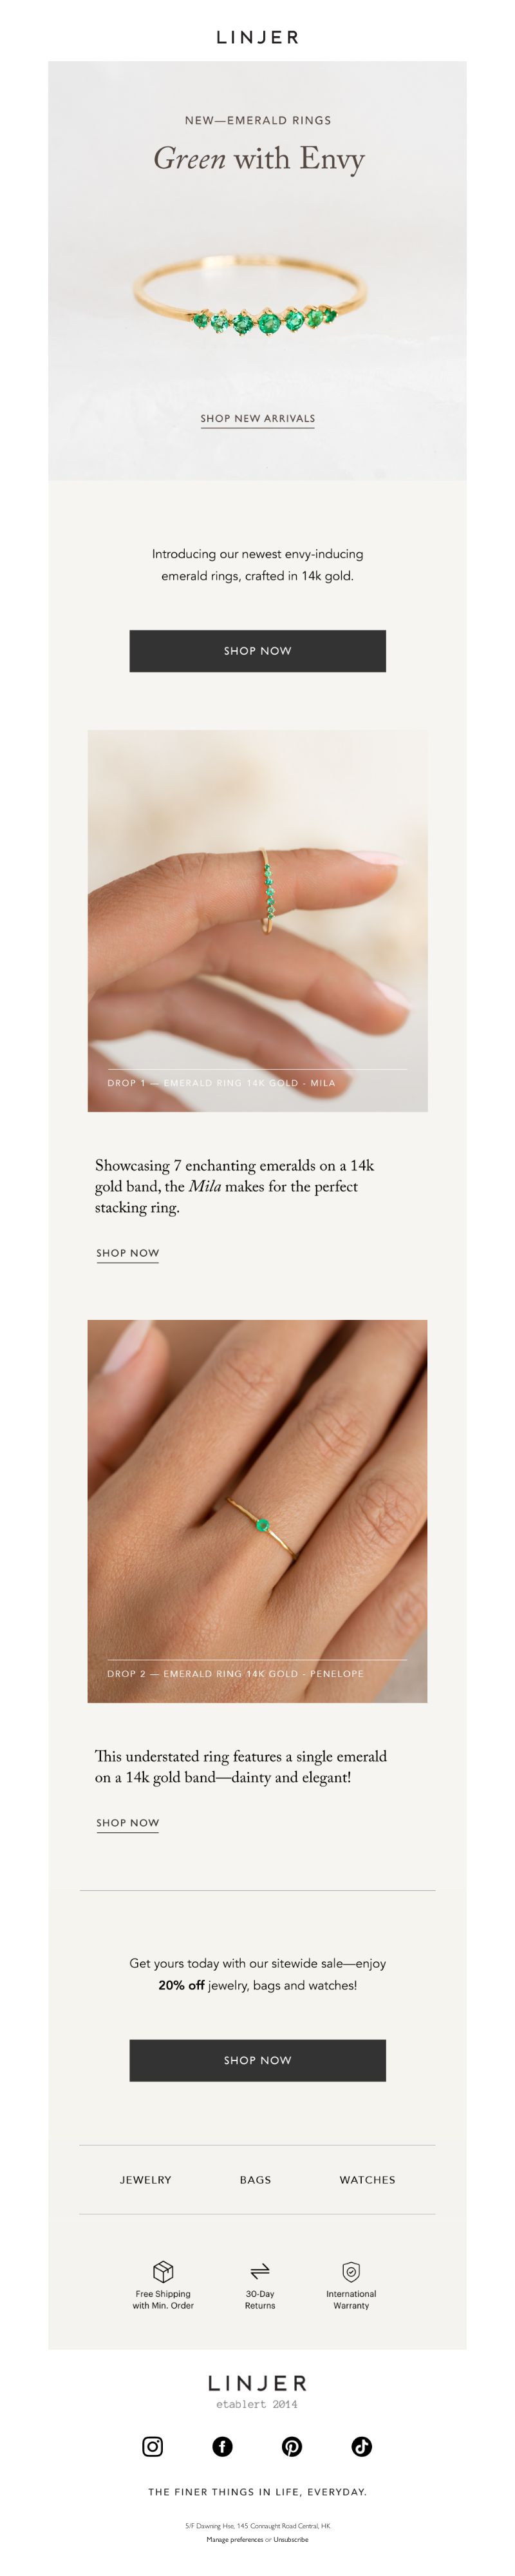
Task: Open the Penelope ring hand photo
Action: pyautogui.click(x=257, y=1511)
